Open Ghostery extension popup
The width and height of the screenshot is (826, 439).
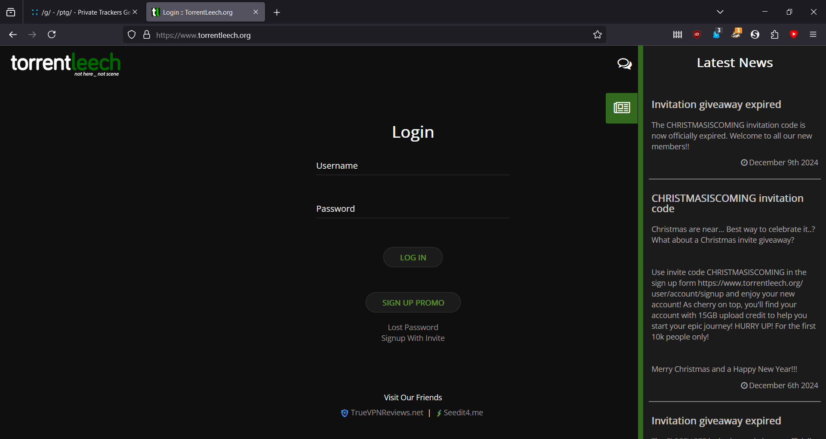pos(716,34)
